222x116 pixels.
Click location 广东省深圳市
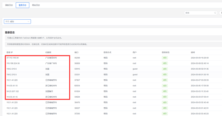[51, 58]
